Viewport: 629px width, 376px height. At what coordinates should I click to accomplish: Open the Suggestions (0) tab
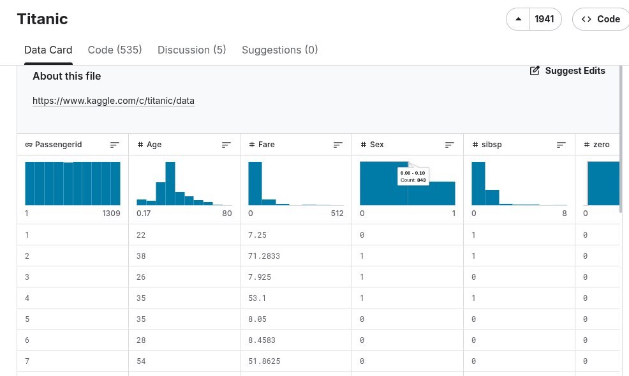pyautogui.click(x=279, y=50)
